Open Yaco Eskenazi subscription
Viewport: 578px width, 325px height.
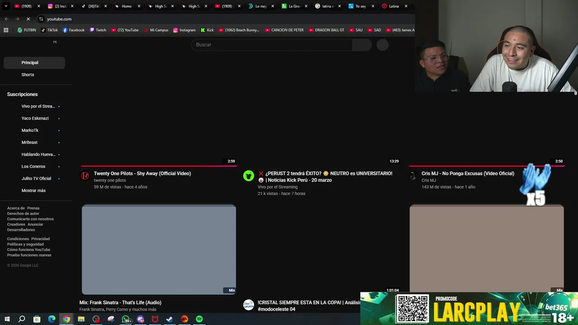pyautogui.click(x=34, y=118)
